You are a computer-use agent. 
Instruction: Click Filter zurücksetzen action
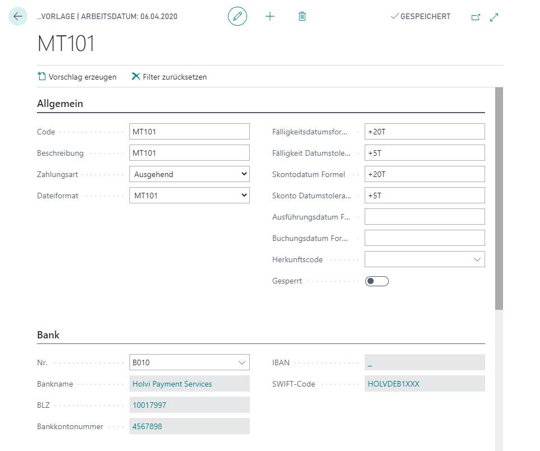[x=169, y=77]
